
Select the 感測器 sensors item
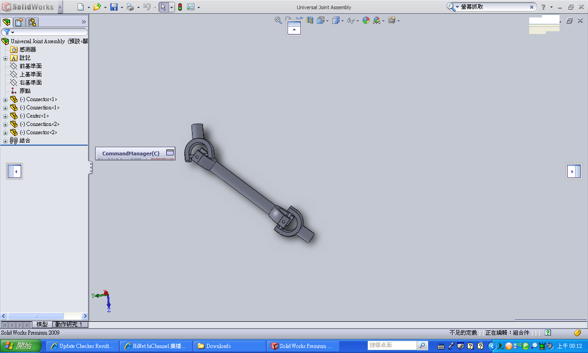(x=23, y=50)
